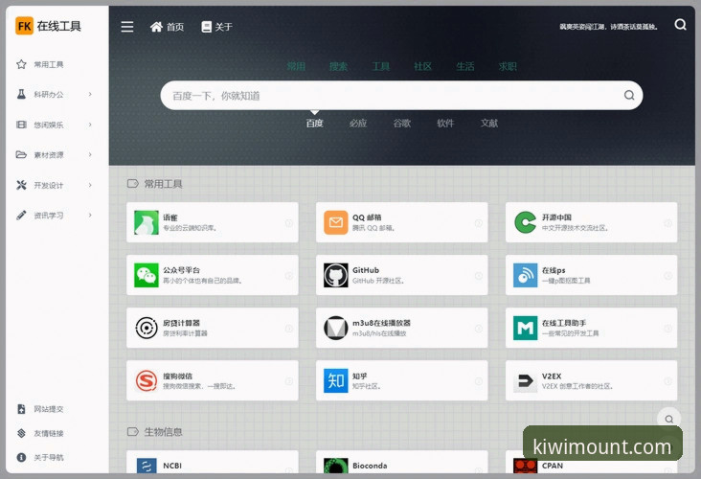
Task: Click the 生物信息 section heading
Action: [x=163, y=432]
